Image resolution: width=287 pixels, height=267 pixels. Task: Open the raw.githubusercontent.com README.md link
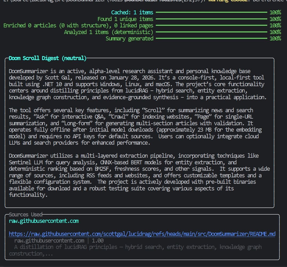click(x=142, y=234)
